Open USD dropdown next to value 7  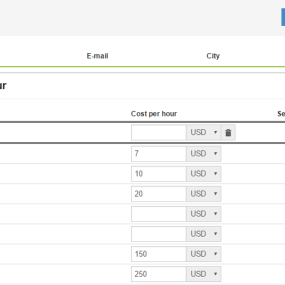coord(203,153)
